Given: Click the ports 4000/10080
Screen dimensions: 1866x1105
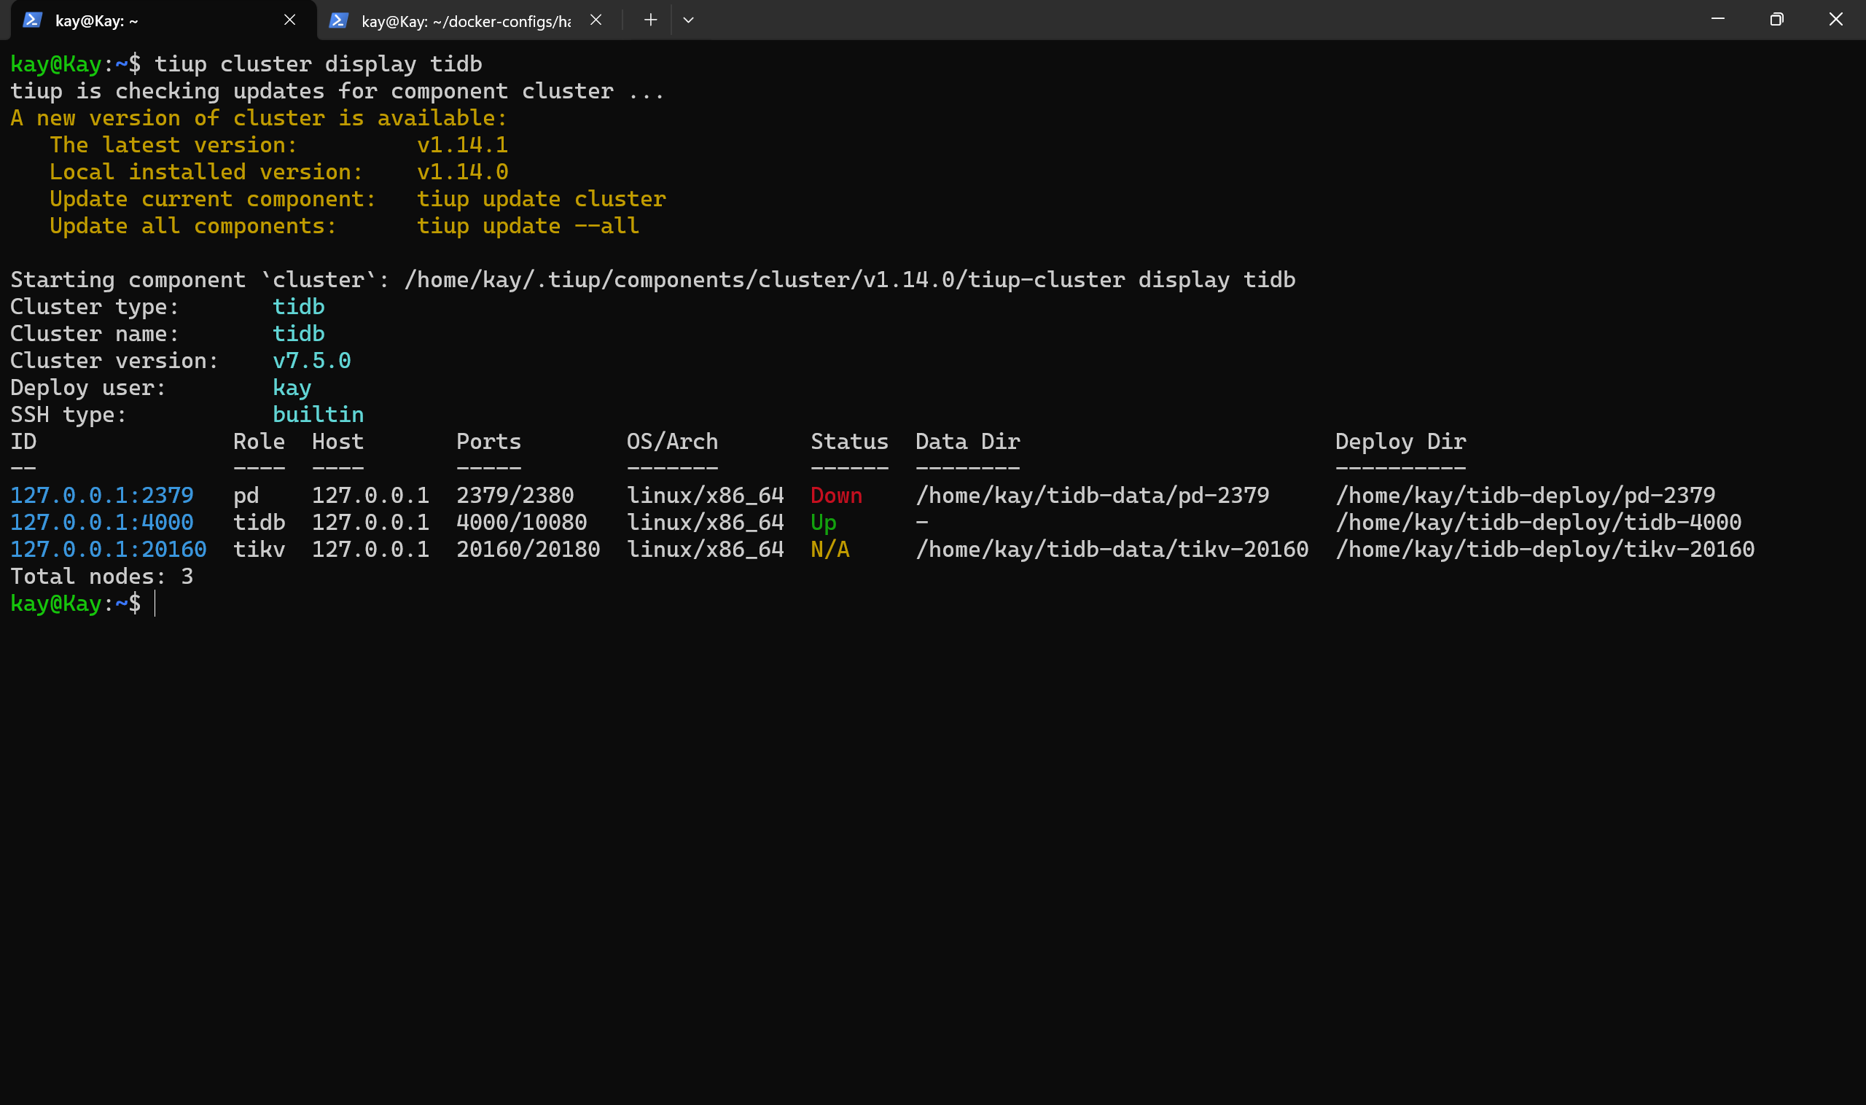Looking at the screenshot, I should click(522, 522).
